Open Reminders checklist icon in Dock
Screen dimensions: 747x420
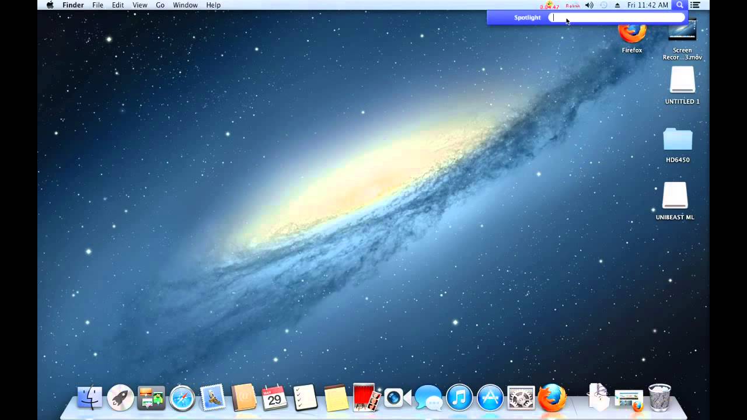click(x=305, y=398)
